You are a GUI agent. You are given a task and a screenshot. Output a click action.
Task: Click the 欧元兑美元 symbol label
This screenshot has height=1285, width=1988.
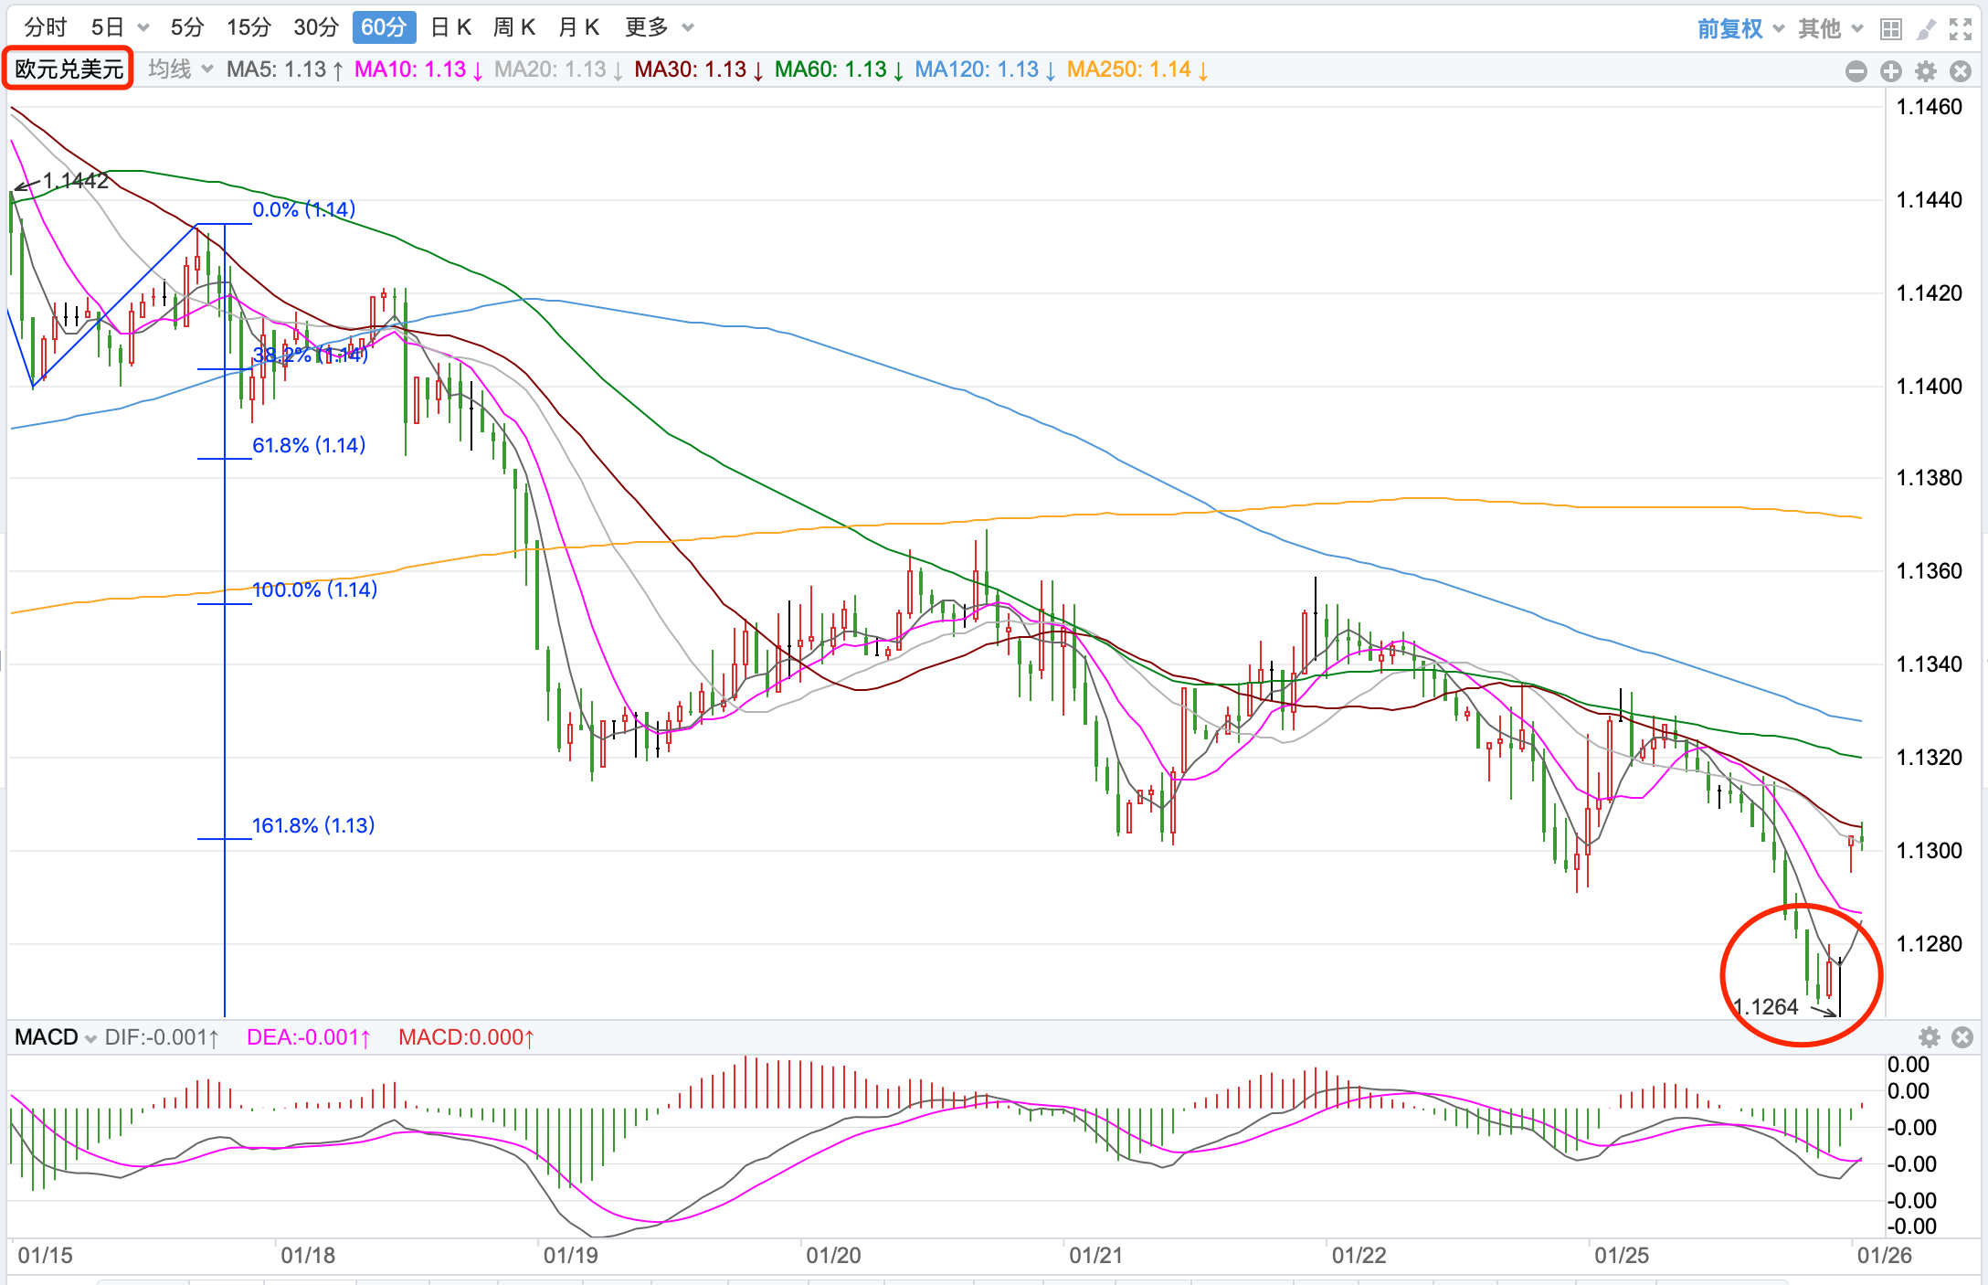click(69, 69)
